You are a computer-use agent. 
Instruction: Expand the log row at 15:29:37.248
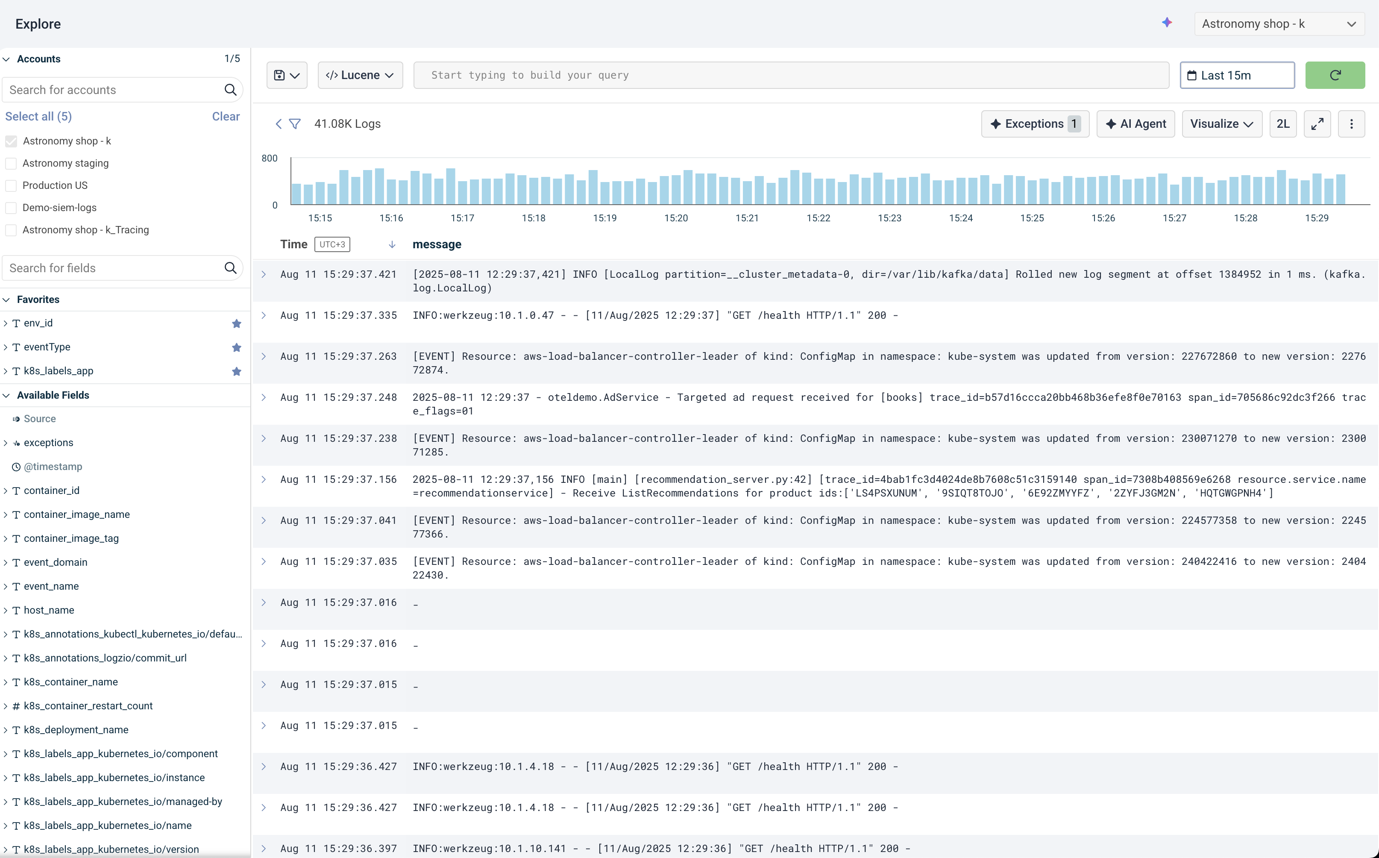[264, 398]
